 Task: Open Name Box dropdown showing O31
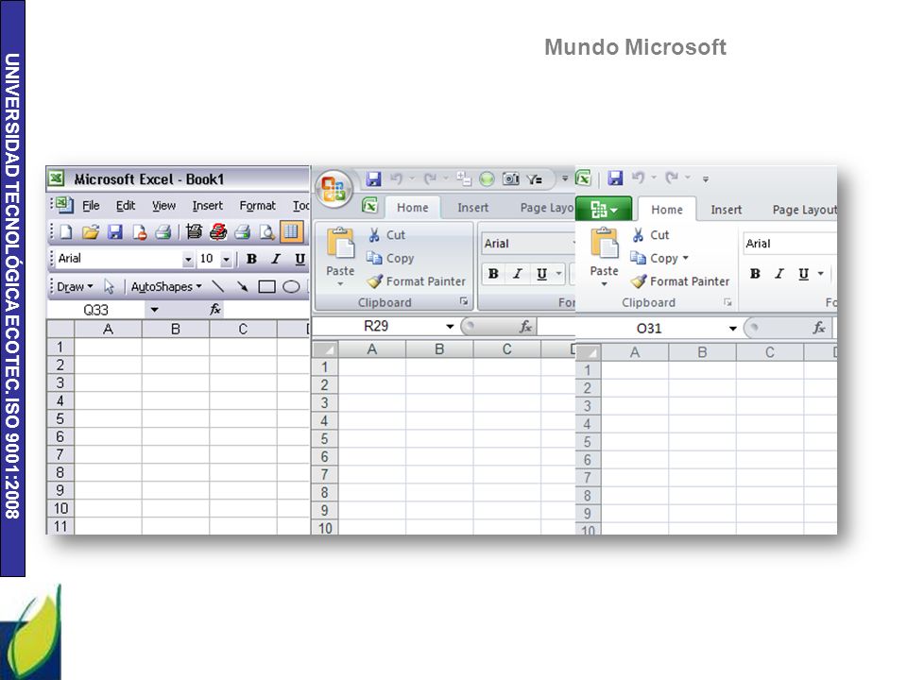[732, 328]
